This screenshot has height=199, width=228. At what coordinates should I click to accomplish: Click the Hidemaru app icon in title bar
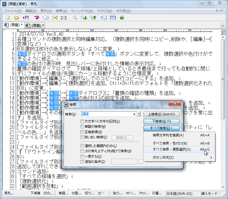[x=4, y=4]
